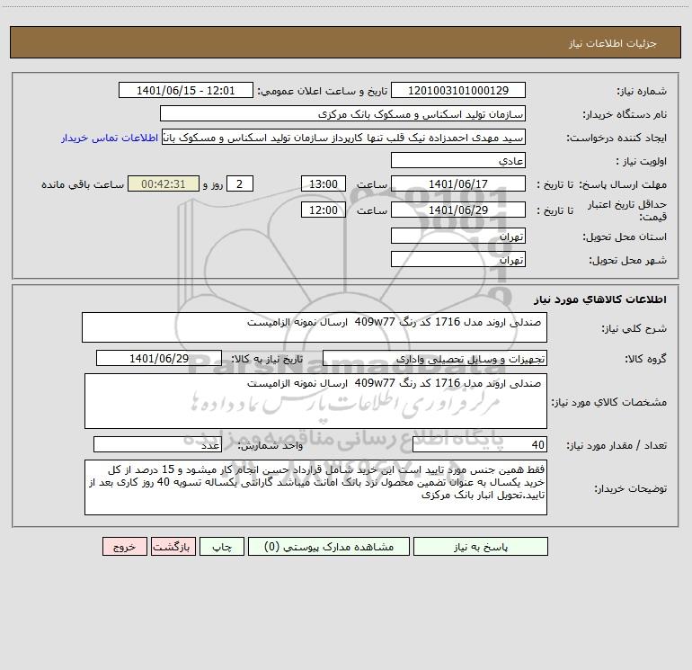The height and width of the screenshot is (670, 692).
Task: Click goods need date field 1401/06/29
Action: (x=159, y=358)
